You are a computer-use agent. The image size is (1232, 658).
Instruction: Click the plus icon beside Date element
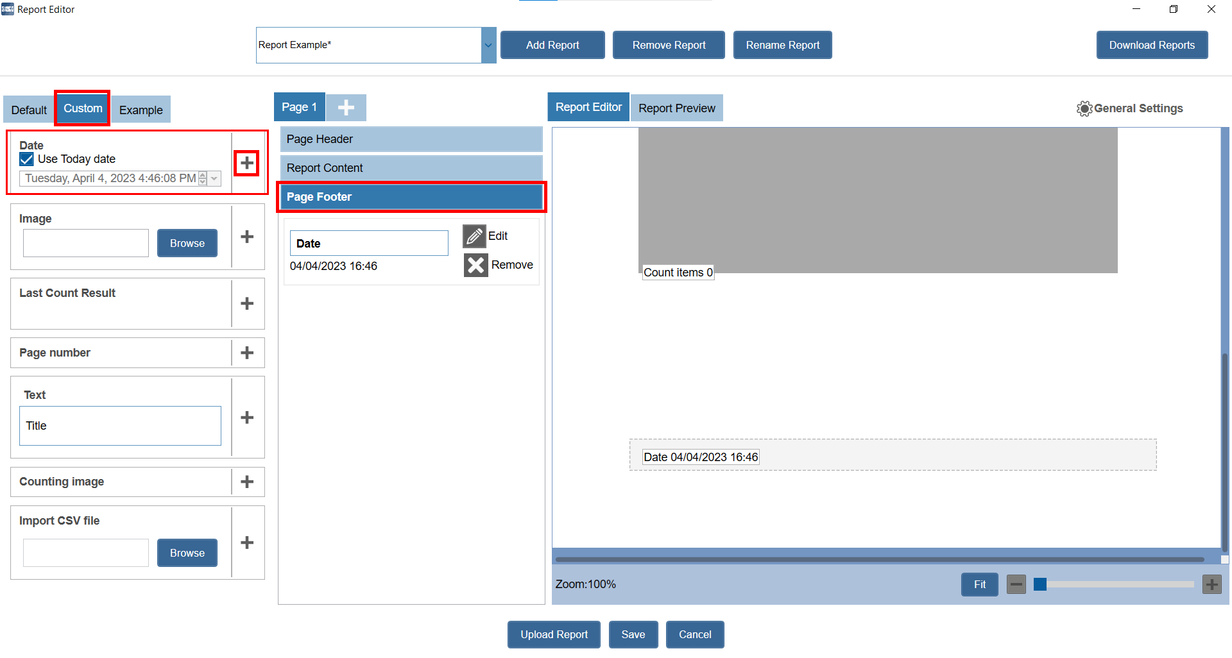pos(247,163)
